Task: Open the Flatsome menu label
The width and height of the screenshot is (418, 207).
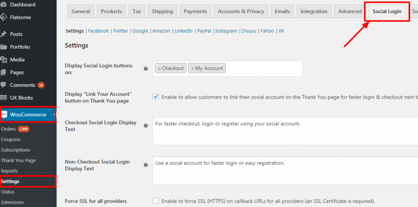Action: (x=20, y=17)
